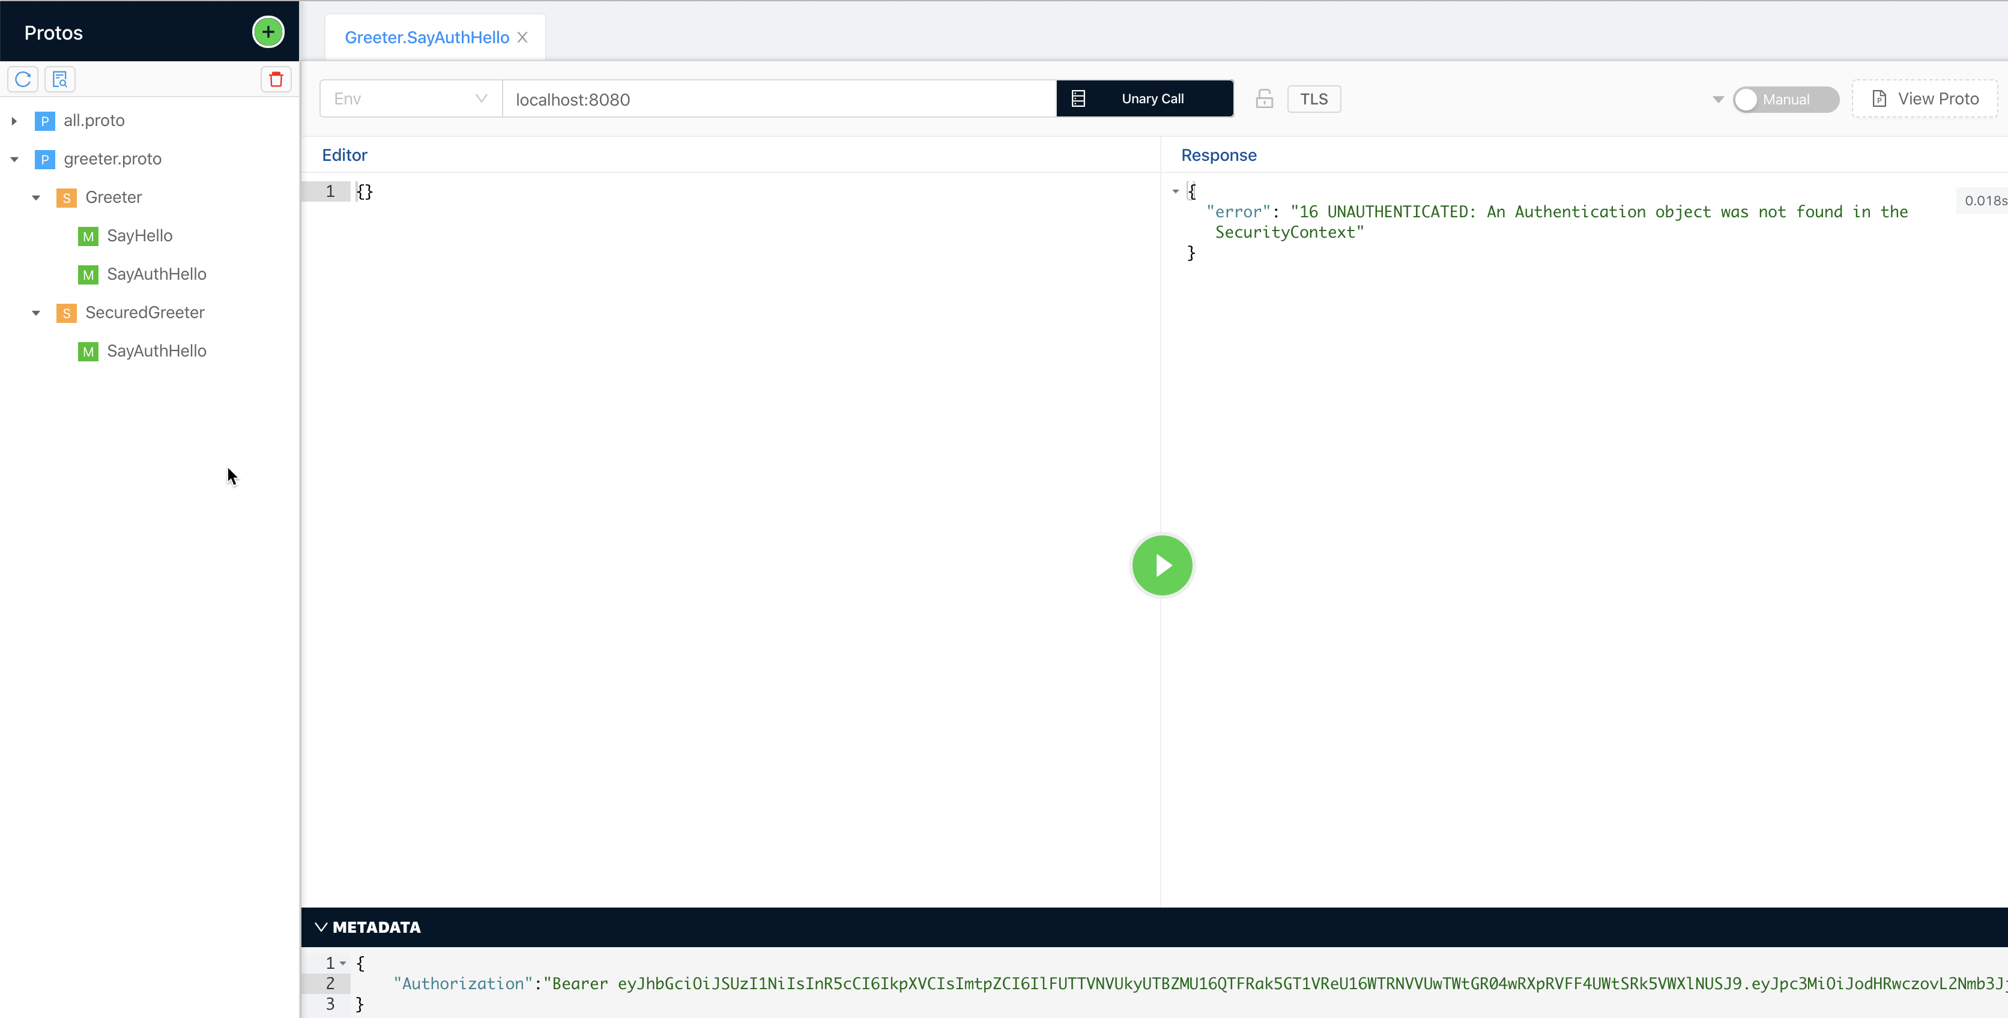Switch to the Greeter.SayAuthHello tab
The width and height of the screenshot is (2008, 1018).
click(x=426, y=37)
